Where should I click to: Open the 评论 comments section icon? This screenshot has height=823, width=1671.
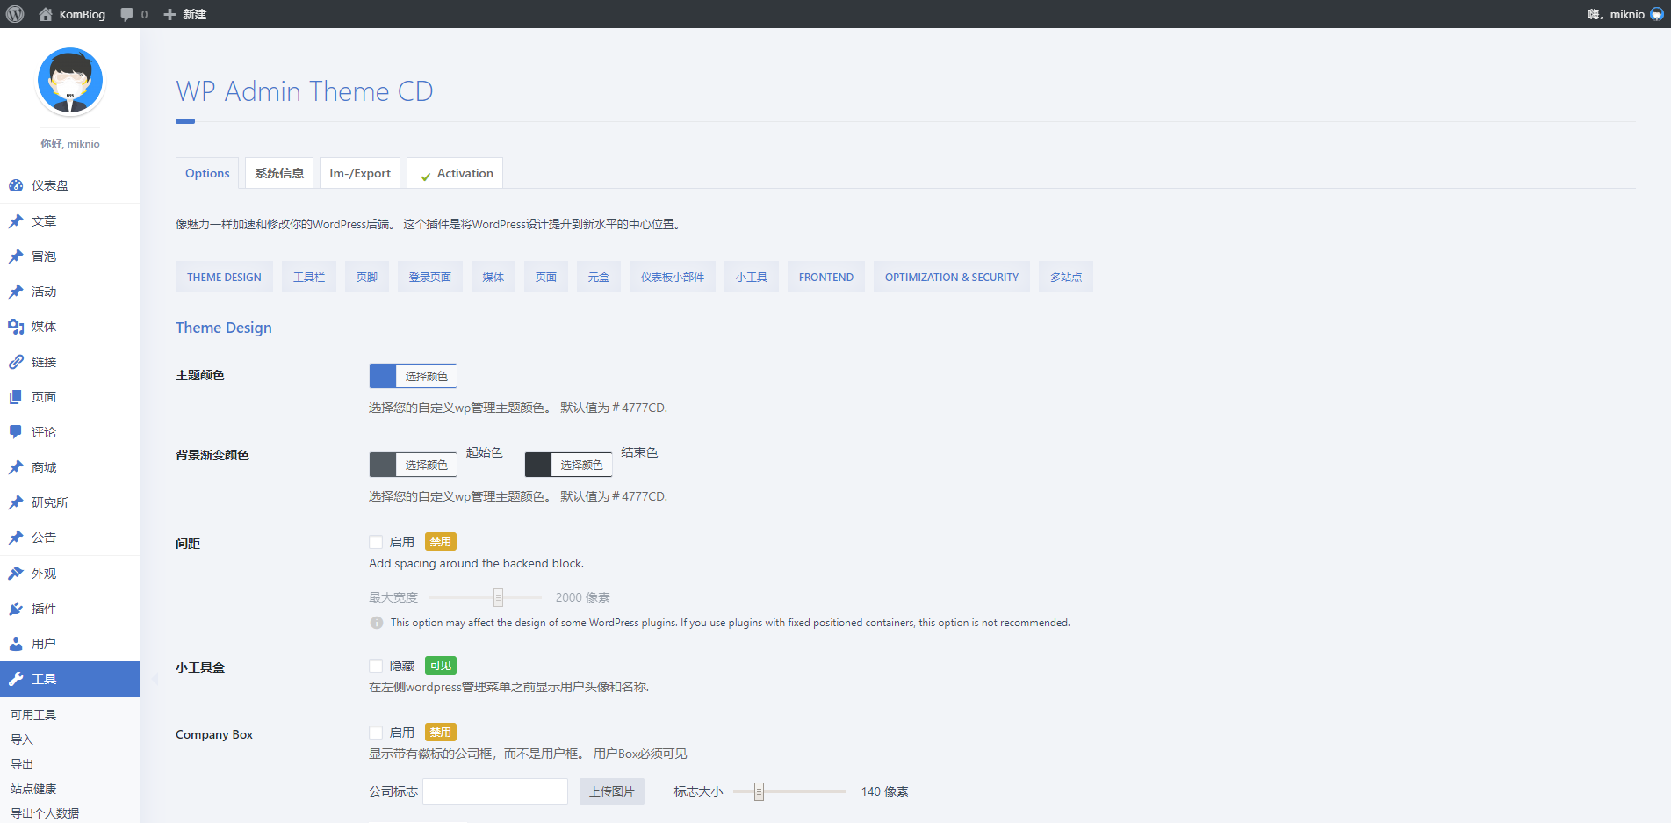pos(17,431)
